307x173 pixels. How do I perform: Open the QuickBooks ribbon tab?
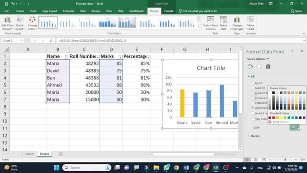pos(136,11)
